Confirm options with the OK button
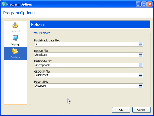Viewport: 154px width, 116px height. 121,110
